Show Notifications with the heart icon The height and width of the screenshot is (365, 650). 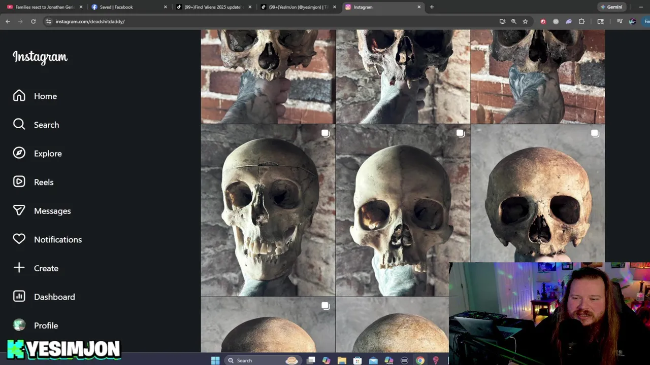pos(19,239)
